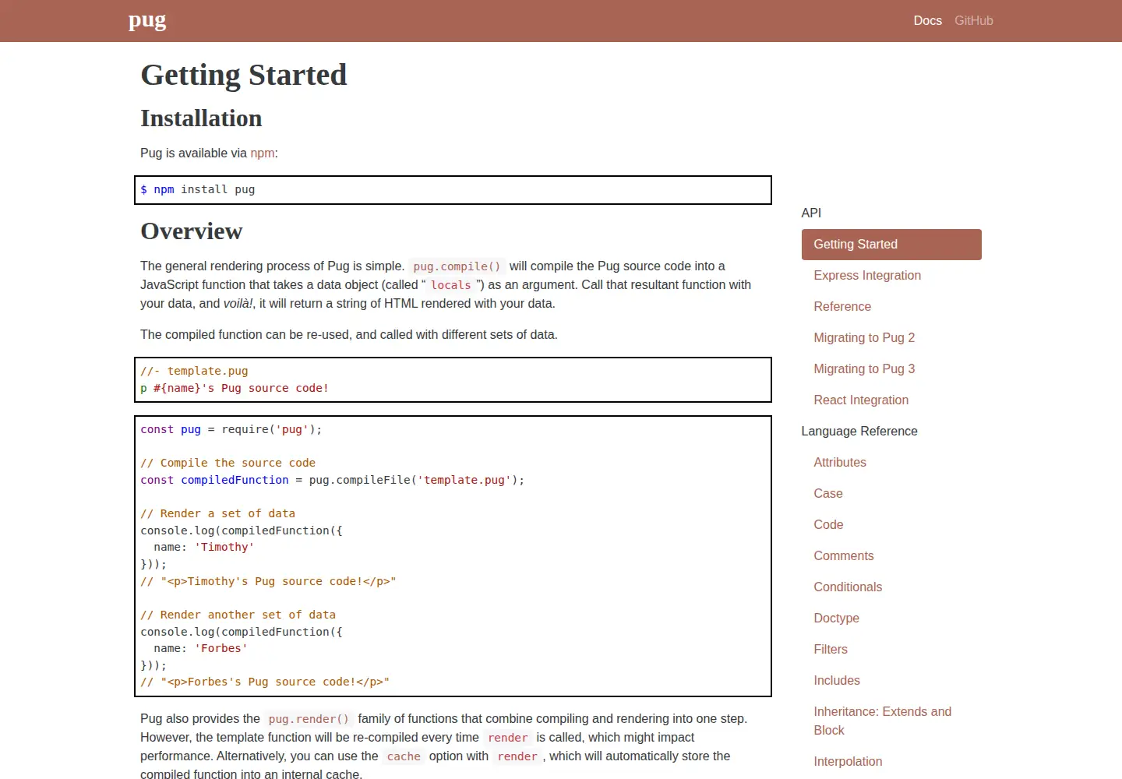Click the inline pug.render() code
The height and width of the screenshot is (779, 1122).
(309, 719)
